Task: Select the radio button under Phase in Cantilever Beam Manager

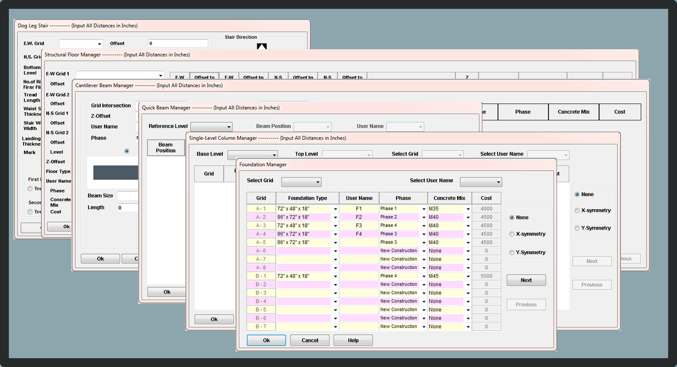Action: click(x=126, y=151)
